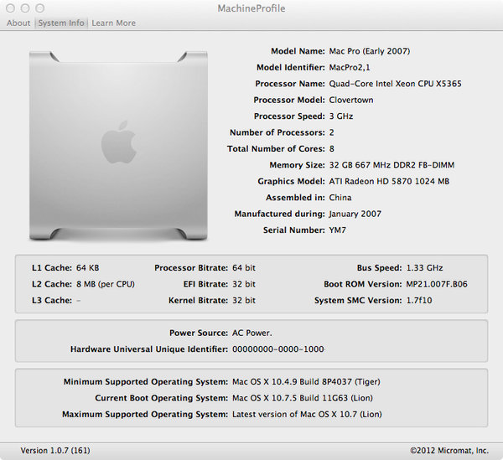The image size is (503, 460).
Task: Select the Model Identifier value MacPro2,1
Action: [x=350, y=68]
